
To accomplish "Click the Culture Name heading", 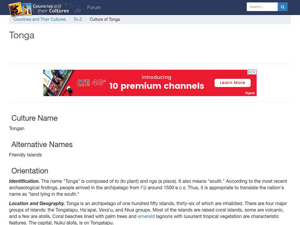I will 34,118.
